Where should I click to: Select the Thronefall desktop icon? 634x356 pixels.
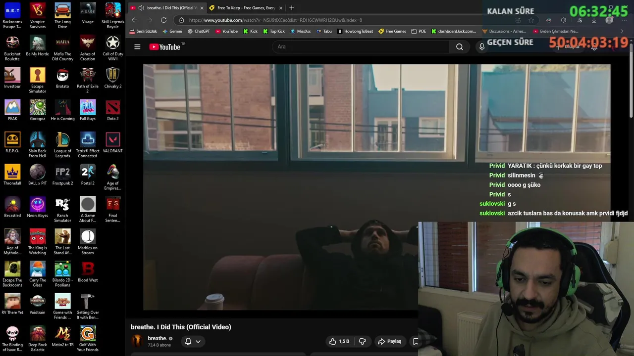[x=12, y=175]
